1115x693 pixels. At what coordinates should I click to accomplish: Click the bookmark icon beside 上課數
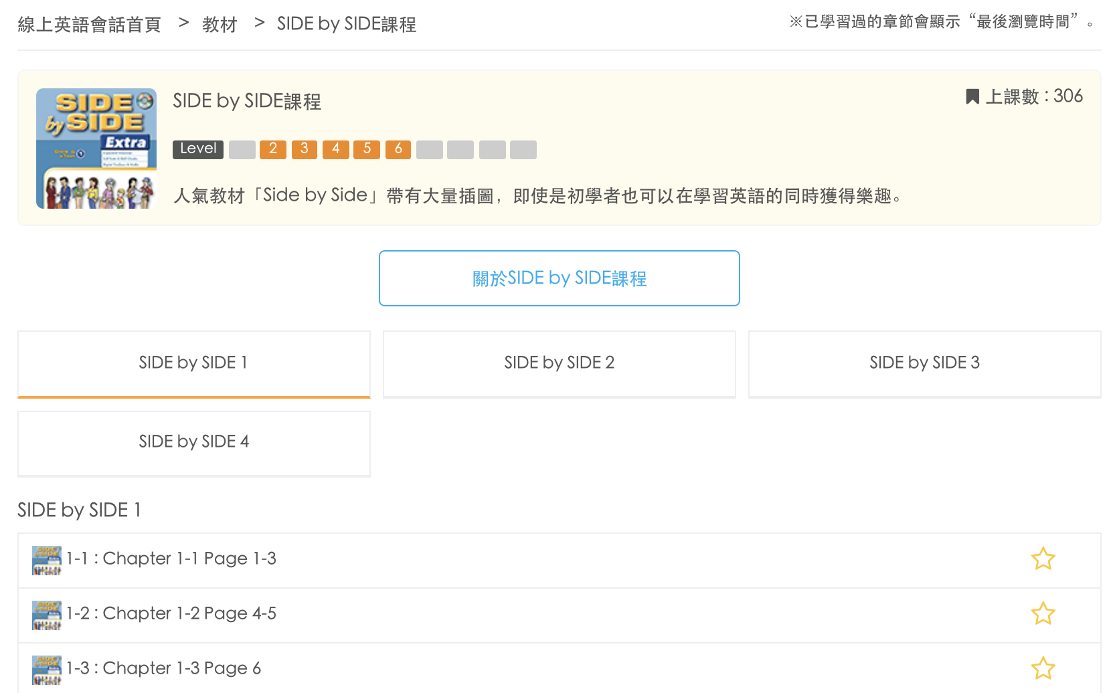click(x=972, y=97)
